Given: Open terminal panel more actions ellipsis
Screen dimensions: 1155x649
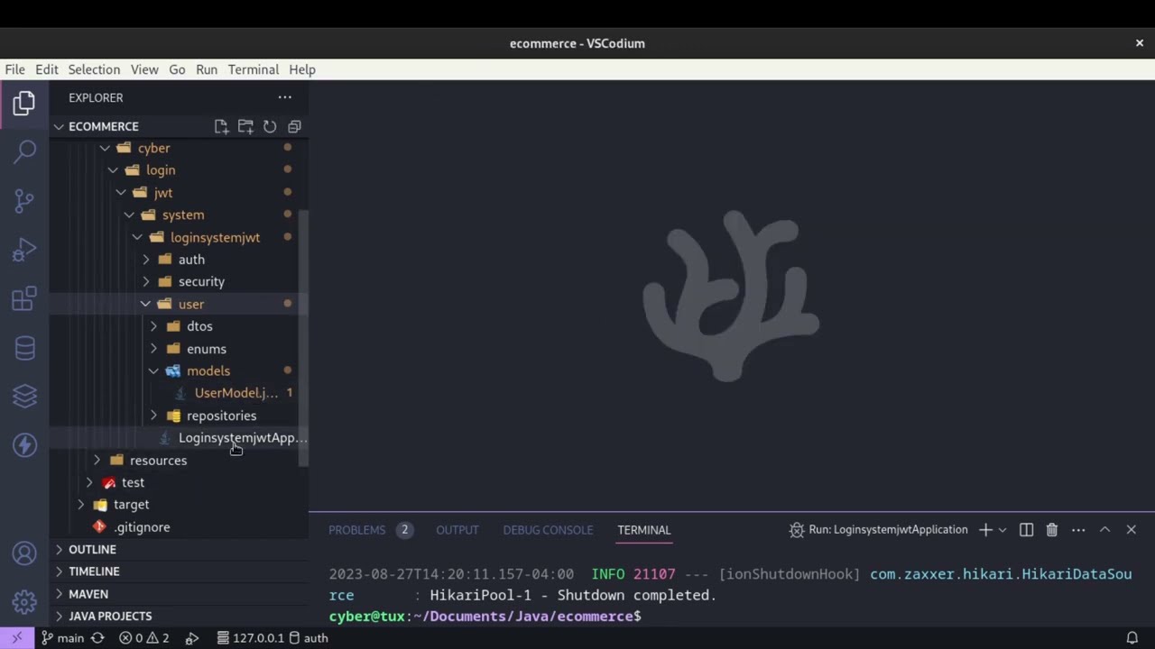Looking at the screenshot, I should (1078, 530).
